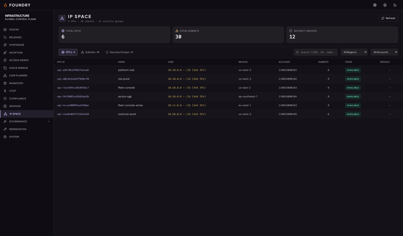Open vpc-4cca300994a4938ae link

pyautogui.click(x=73, y=105)
